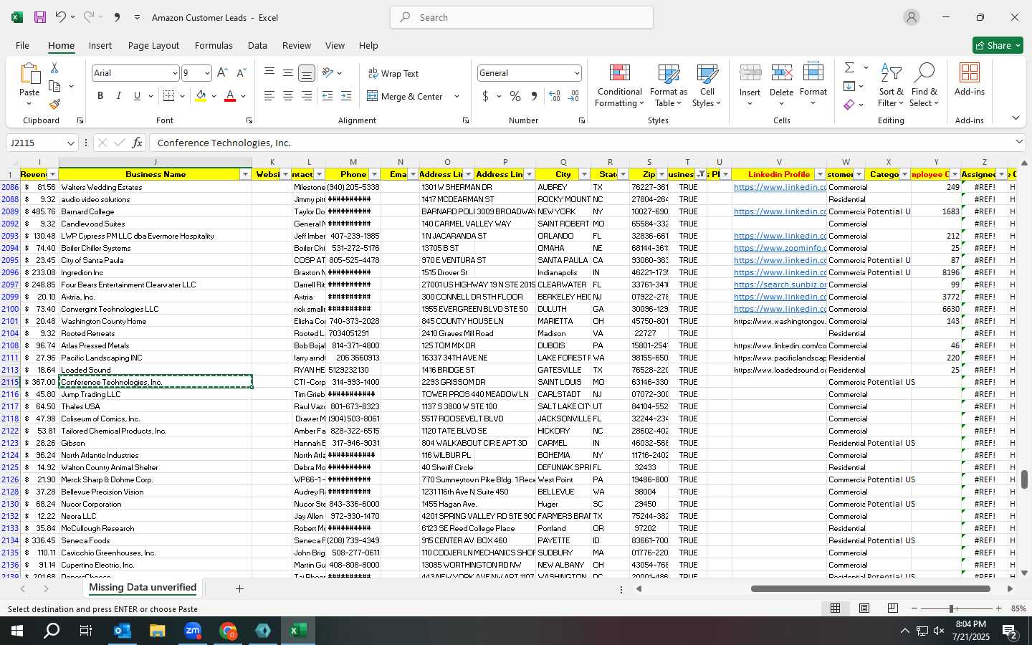Expand the Merge & Center dropdown arrow
Screen dimensions: 1032x645
(x=457, y=96)
